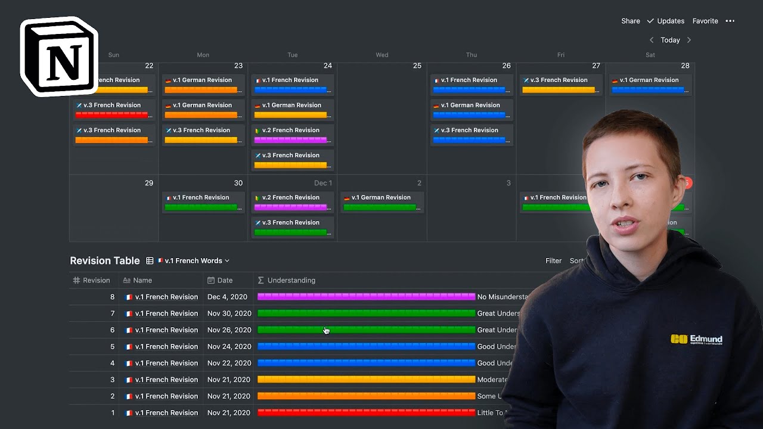Open v.3 French Revision card on Monday 23
The width and height of the screenshot is (763, 429).
click(x=203, y=135)
